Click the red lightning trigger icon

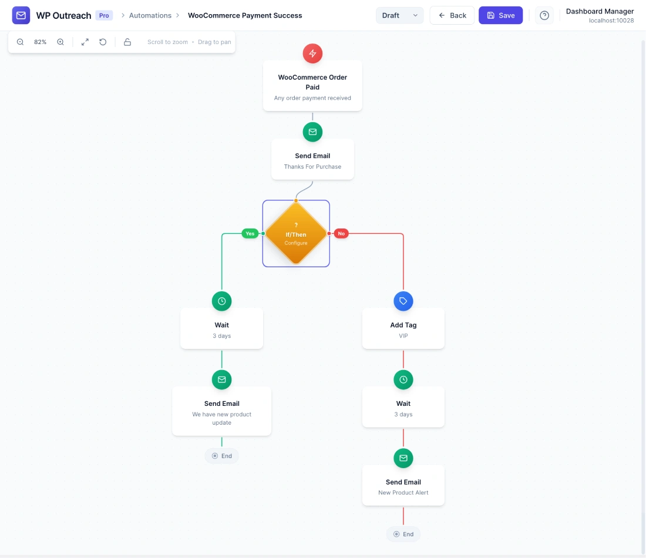click(312, 53)
